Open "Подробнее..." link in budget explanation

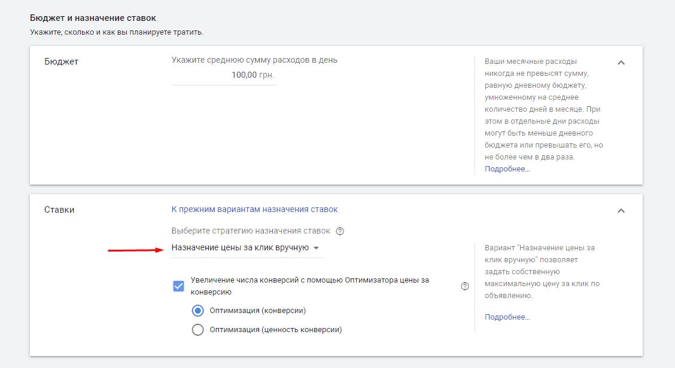(507, 168)
